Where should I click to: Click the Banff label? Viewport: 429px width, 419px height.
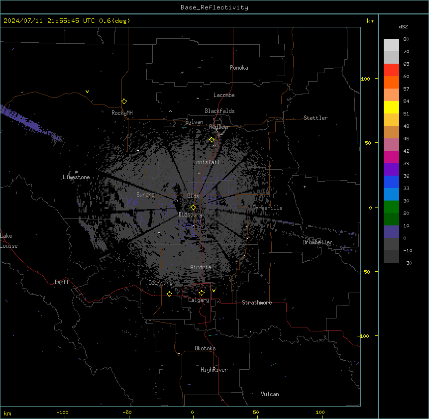click(62, 282)
